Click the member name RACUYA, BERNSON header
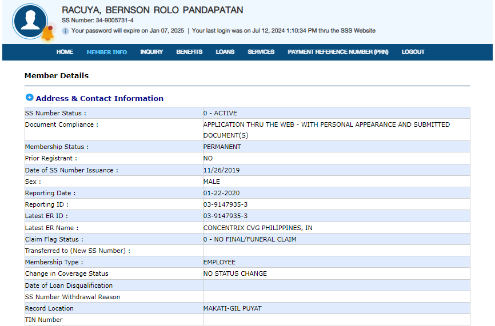 click(x=152, y=10)
